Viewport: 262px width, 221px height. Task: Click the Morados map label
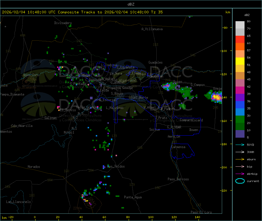click(34, 167)
